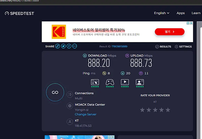Screen dimensions: 202x139
Task: Share result on Facebook
Action: pos(69,46)
